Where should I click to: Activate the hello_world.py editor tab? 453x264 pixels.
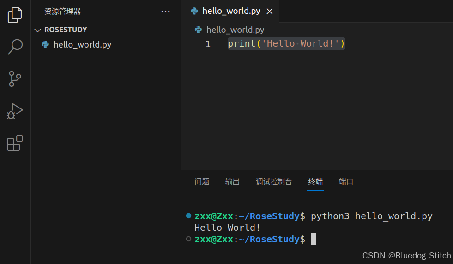pos(231,11)
